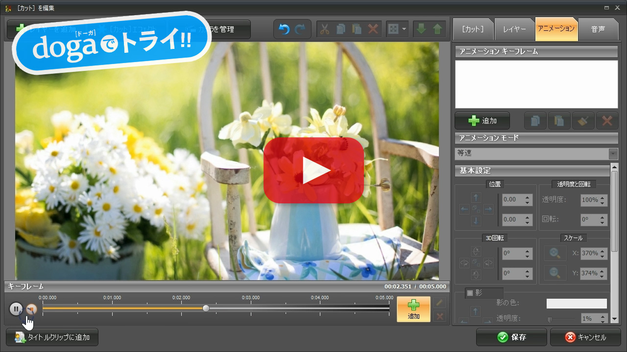Open the layout dropdown arrow in toolbar
This screenshot has height=352, width=627.
[403, 28]
